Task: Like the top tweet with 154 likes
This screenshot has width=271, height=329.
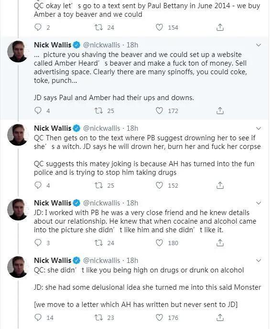Action: tap(159, 27)
